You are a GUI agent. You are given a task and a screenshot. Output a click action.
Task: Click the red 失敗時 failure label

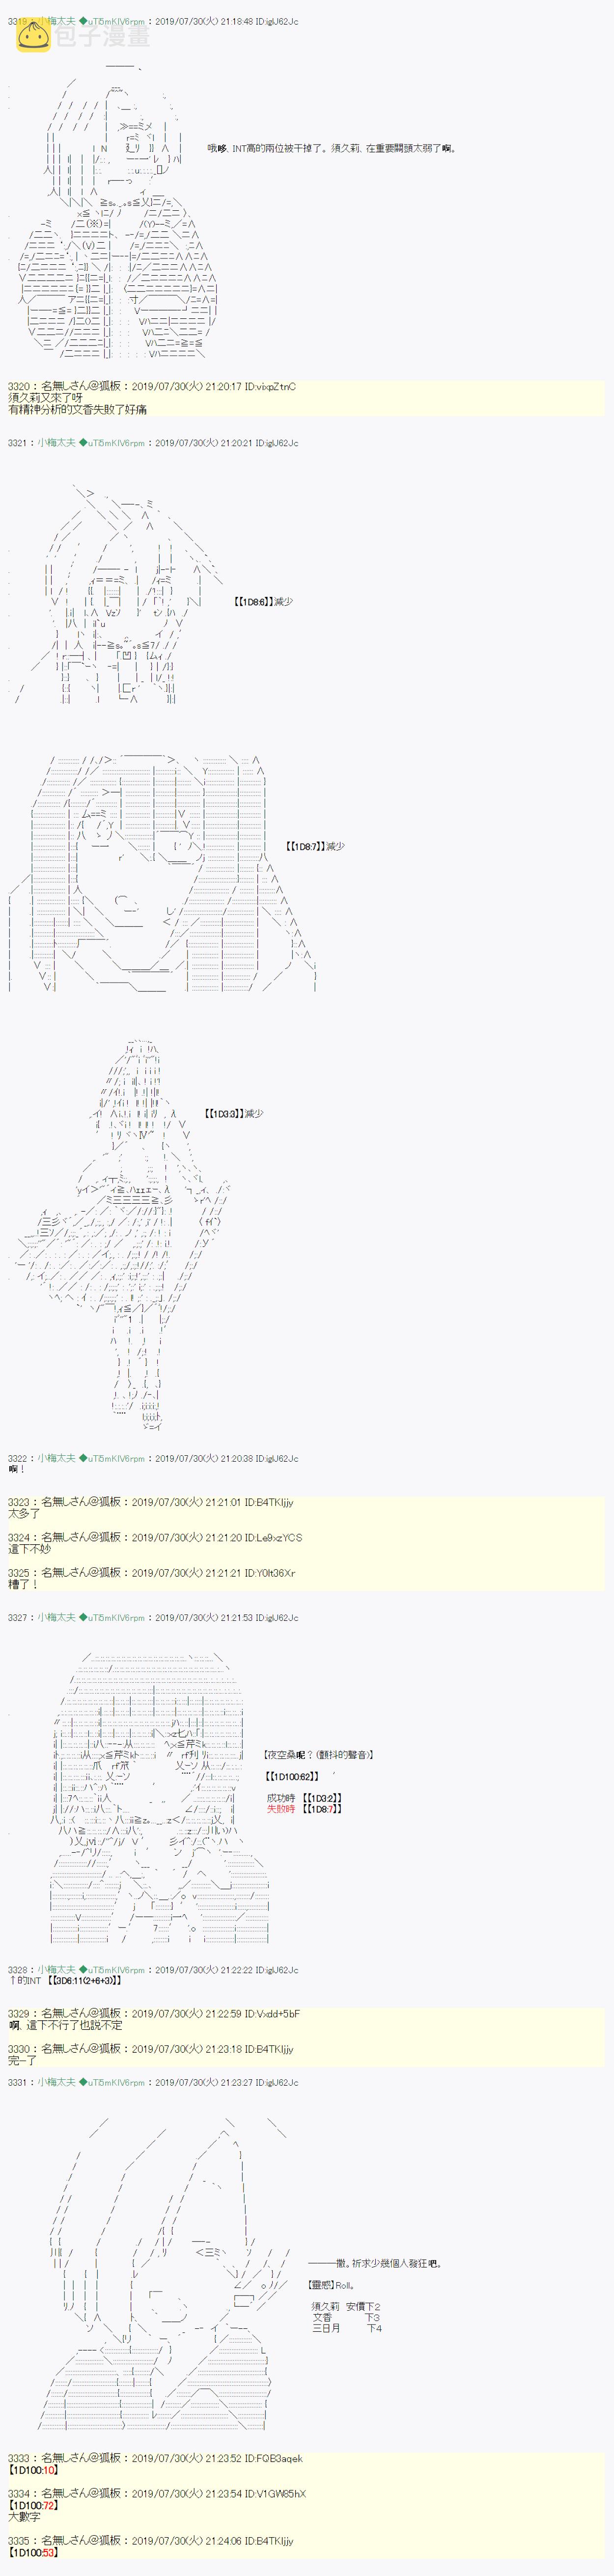(280, 1809)
